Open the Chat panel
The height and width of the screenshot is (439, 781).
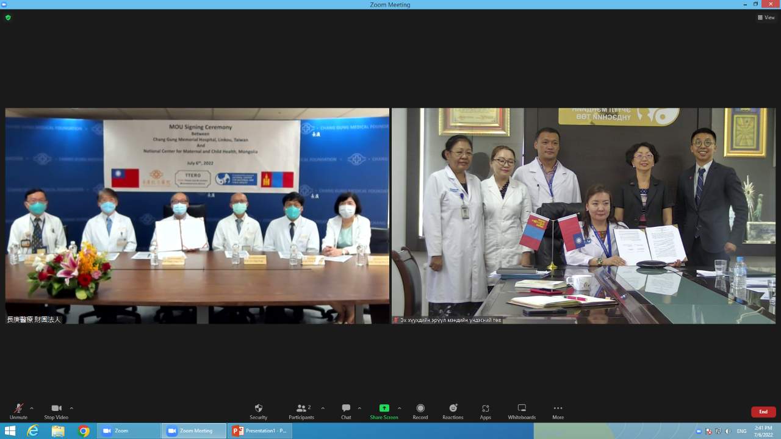click(346, 412)
